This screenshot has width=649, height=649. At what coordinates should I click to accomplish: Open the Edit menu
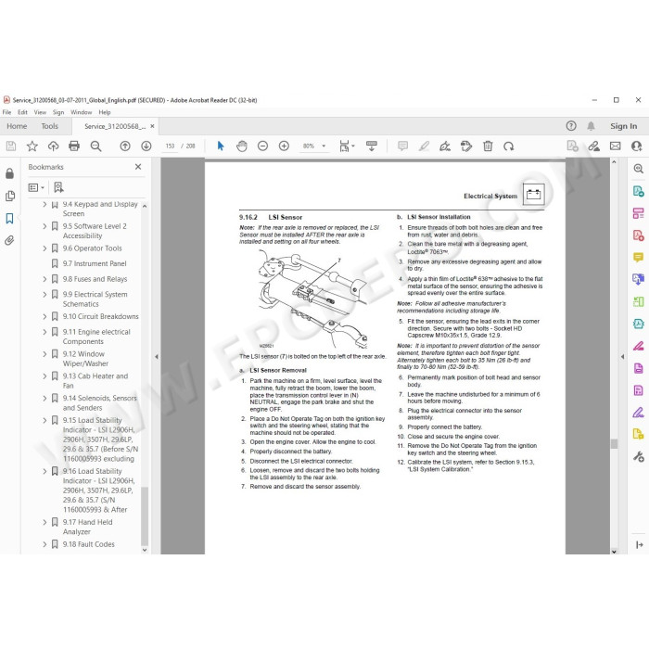coord(22,112)
